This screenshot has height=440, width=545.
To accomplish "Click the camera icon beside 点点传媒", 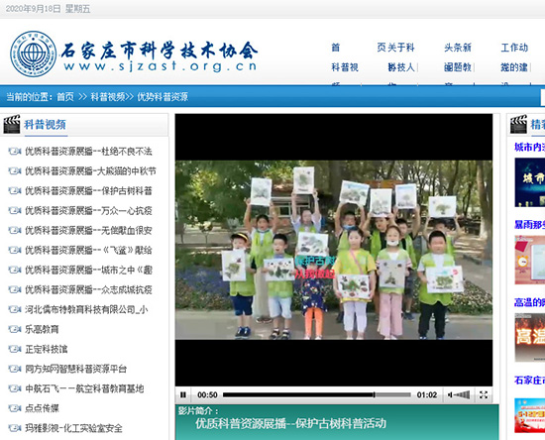I will [15, 408].
